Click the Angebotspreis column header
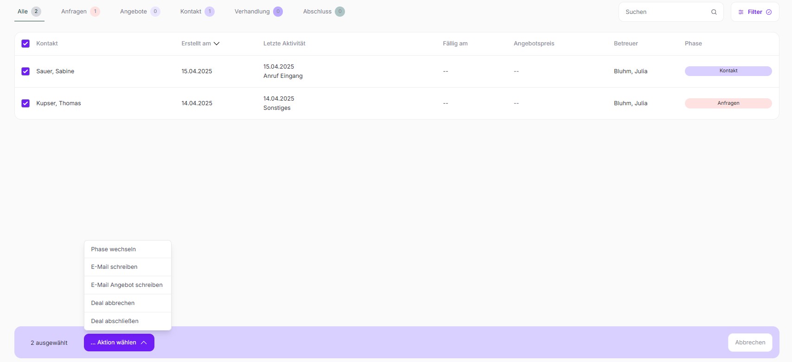The height and width of the screenshot is (362, 792). [534, 44]
